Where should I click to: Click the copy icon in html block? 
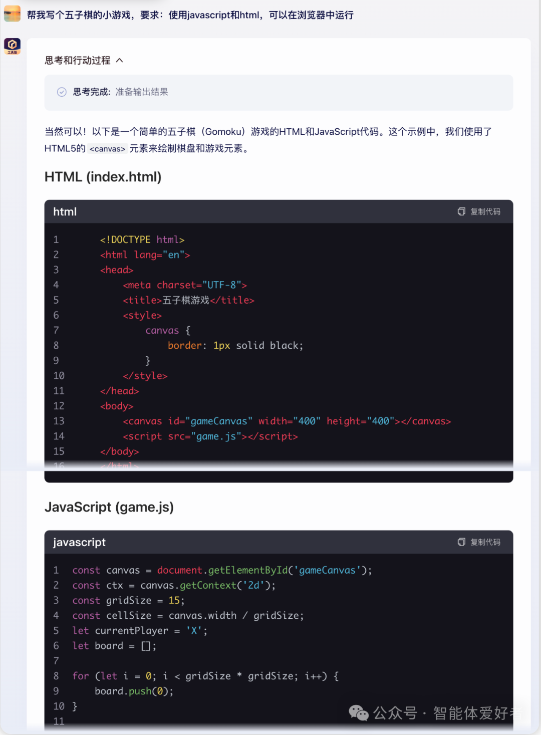461,211
